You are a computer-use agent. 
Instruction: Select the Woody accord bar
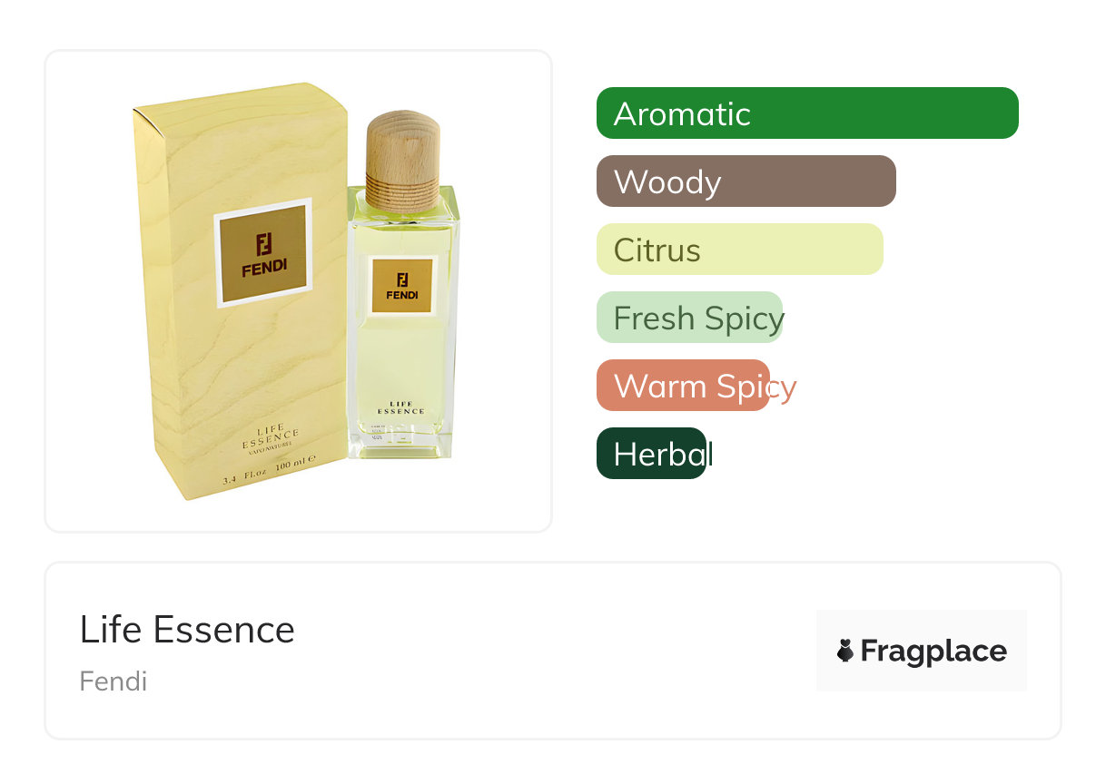click(x=746, y=181)
